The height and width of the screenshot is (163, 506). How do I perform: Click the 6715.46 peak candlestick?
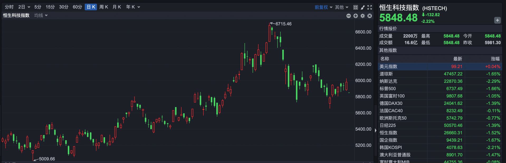pos(269,33)
